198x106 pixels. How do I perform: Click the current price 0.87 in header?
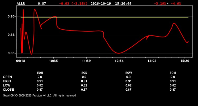pos(42,3)
